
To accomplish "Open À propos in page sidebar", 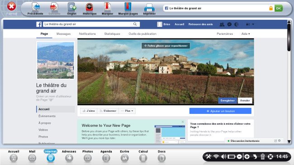I will pos(45,123).
